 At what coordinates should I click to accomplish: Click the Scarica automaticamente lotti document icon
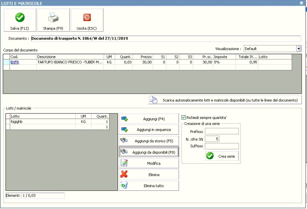153,100
